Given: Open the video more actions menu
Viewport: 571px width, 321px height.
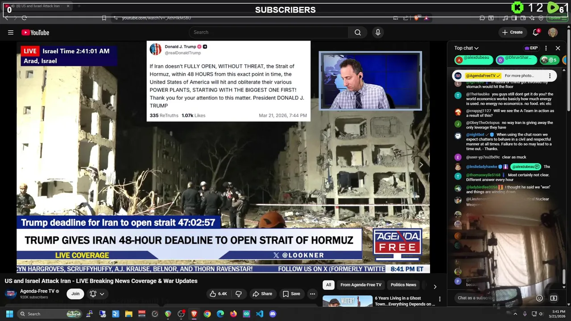Looking at the screenshot, I should (312, 294).
